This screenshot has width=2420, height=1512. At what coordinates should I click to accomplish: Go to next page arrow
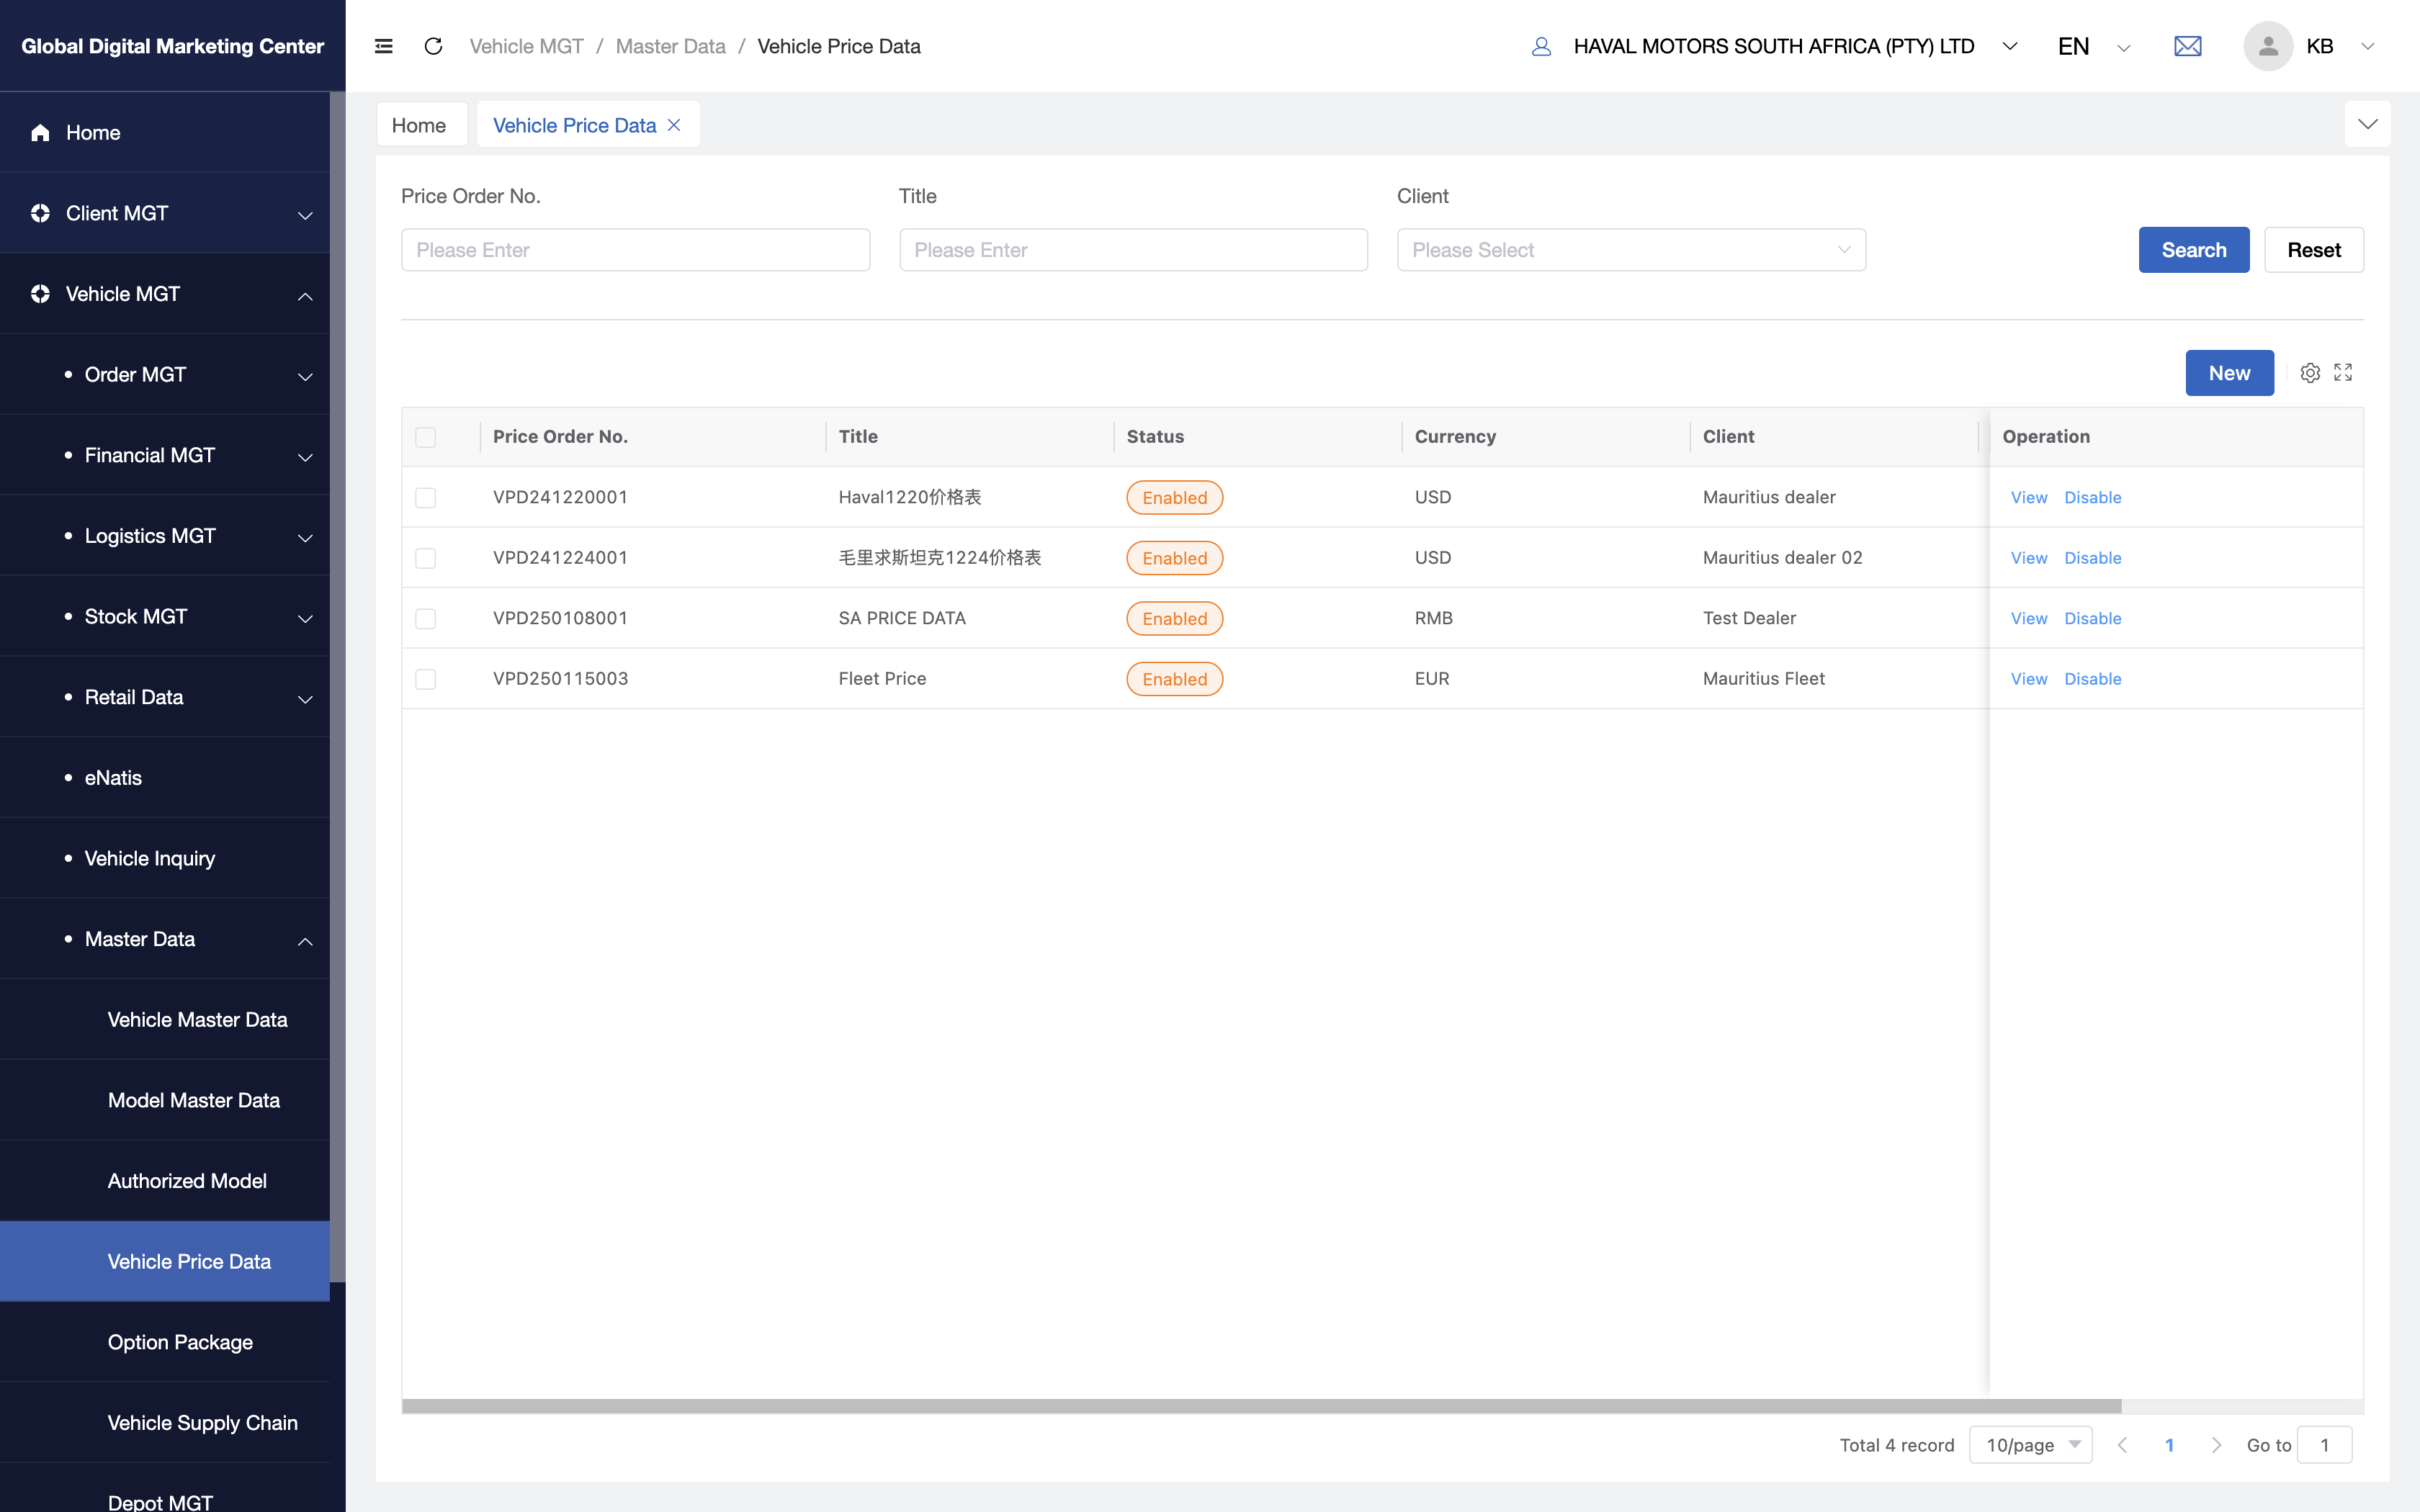click(x=2216, y=1445)
